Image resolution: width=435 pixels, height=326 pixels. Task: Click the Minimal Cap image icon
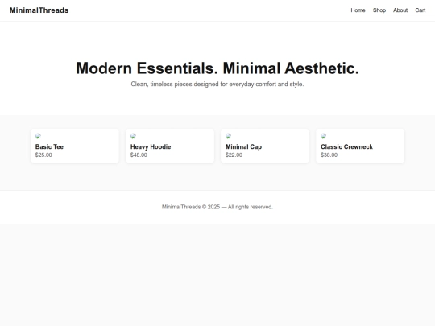click(x=229, y=136)
